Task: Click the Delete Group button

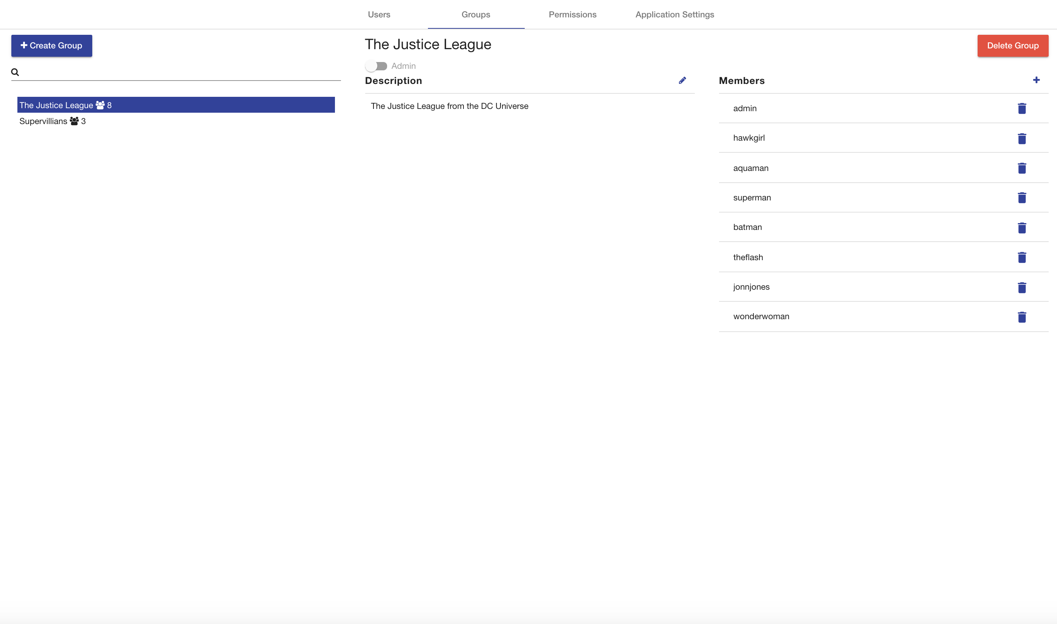Action: coord(1012,45)
